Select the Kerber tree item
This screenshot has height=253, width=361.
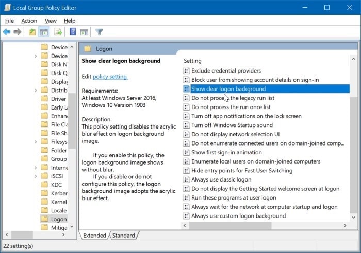59,193
